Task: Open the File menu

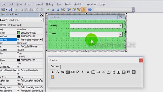Action: [3, 4]
